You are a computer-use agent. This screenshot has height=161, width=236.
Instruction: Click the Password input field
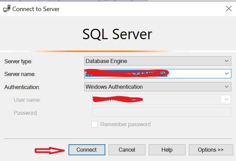[161, 112]
